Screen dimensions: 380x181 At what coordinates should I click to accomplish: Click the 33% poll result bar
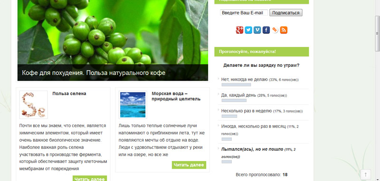click(236, 85)
